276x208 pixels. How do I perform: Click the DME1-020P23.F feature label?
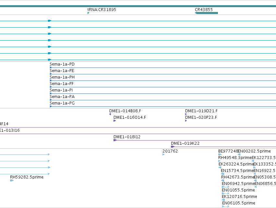201,117
